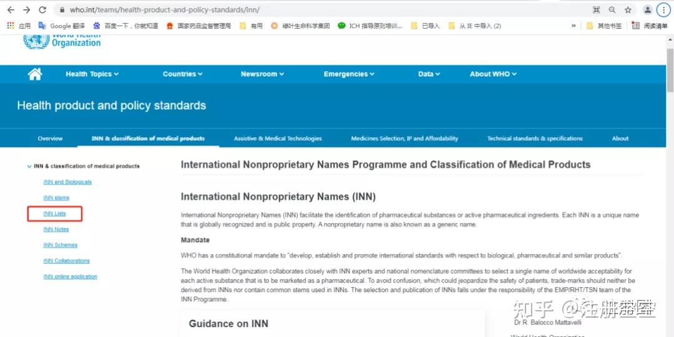Image resolution: width=674 pixels, height=337 pixels.
Task: Open the About tab in section bar
Action: point(620,138)
